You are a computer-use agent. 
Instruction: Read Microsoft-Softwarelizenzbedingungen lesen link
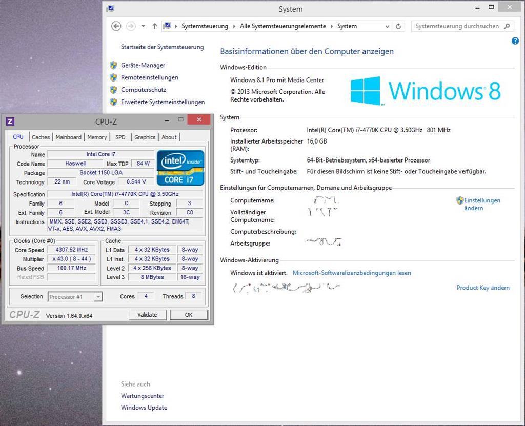[352, 273]
